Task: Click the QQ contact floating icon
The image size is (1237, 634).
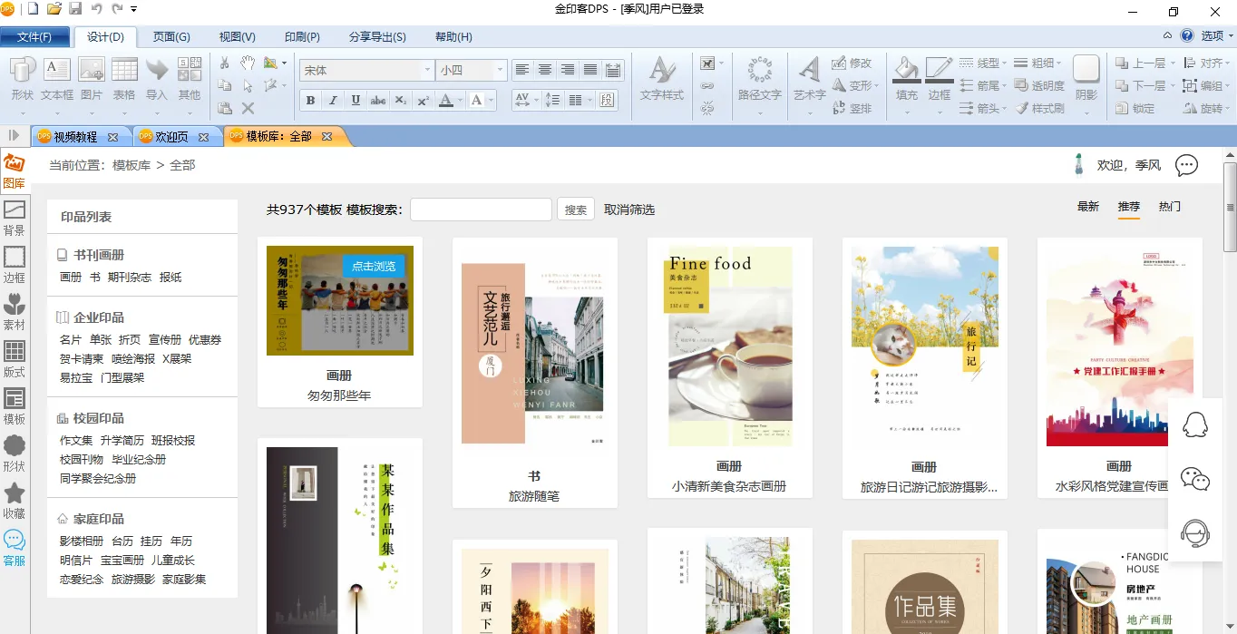Action: pos(1195,424)
